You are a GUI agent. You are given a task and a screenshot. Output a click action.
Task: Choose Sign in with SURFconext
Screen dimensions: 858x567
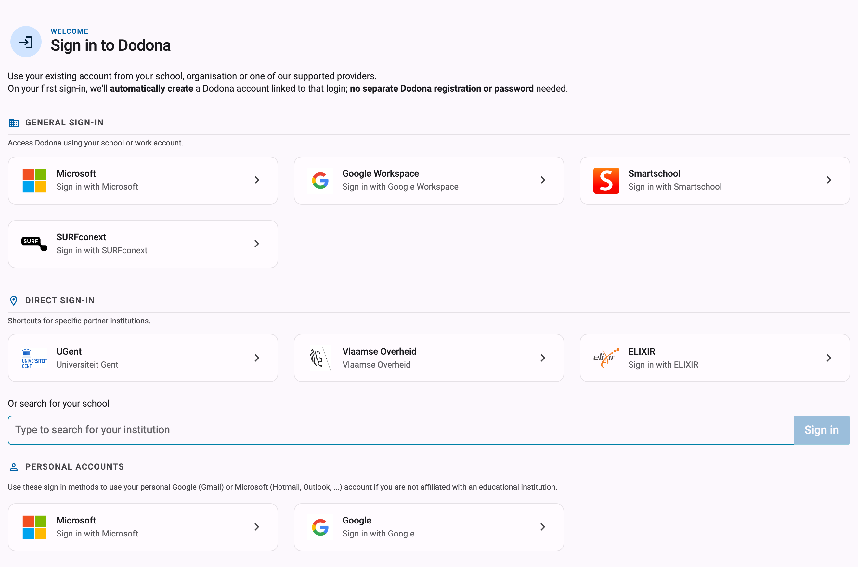[x=143, y=244]
